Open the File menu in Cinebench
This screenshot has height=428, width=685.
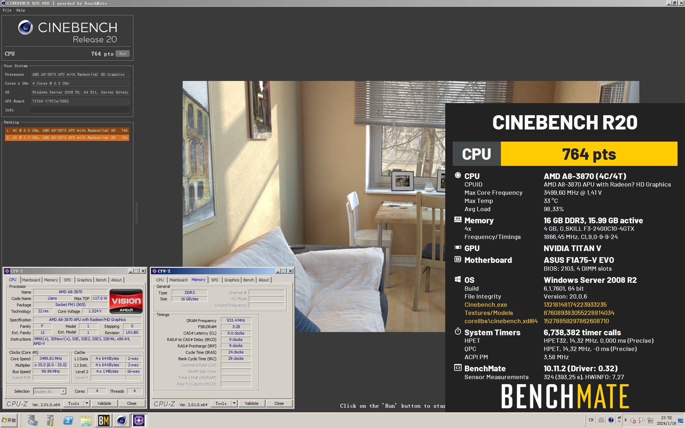pyautogui.click(x=7, y=10)
